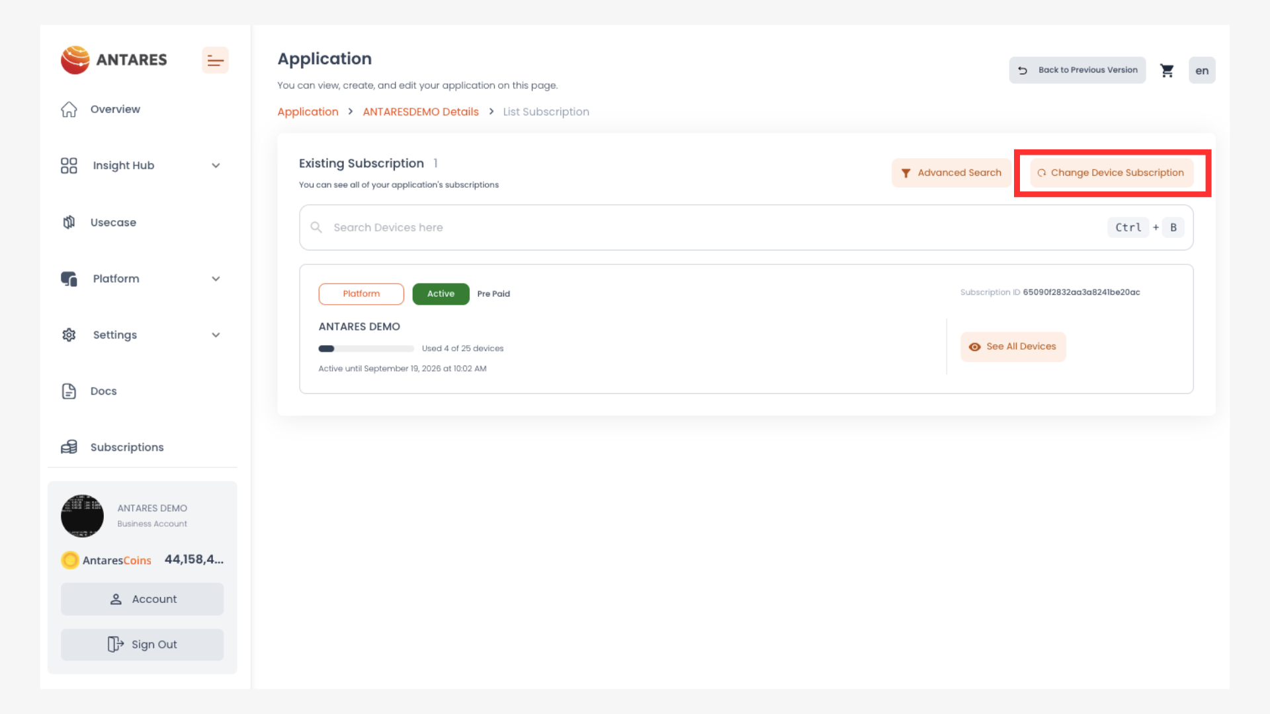Go to the Application breadcrumb link
Viewport: 1270px width, 714px height.
(308, 112)
